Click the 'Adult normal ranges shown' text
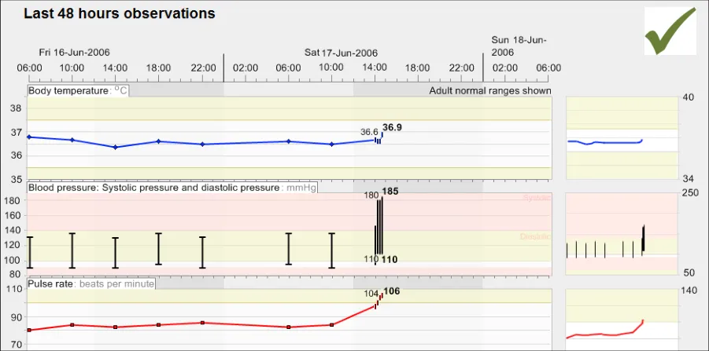The height and width of the screenshot is (351, 709). [x=489, y=91]
